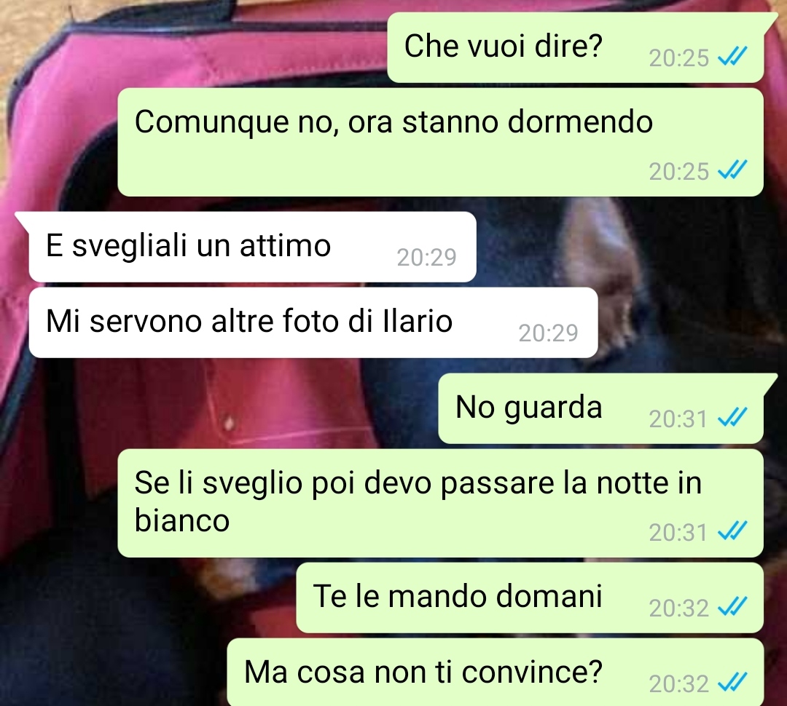The image size is (787, 706).
Task: Select the 'Mi servono altre foto di Ilario' message
Action: (313, 322)
